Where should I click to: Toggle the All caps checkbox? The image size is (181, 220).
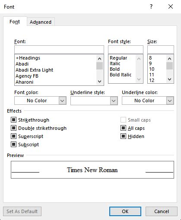point(123,128)
